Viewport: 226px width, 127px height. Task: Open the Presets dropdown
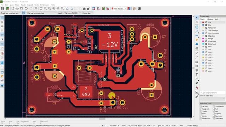pos(212,99)
